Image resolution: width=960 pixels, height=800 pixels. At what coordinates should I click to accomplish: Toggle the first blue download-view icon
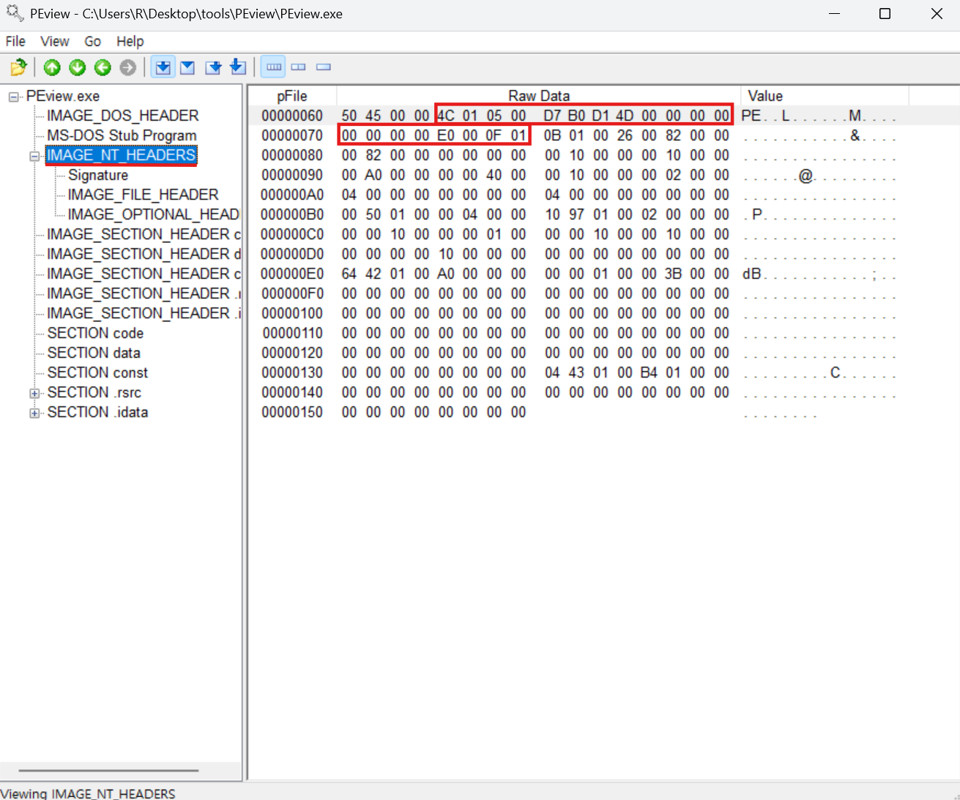[163, 67]
